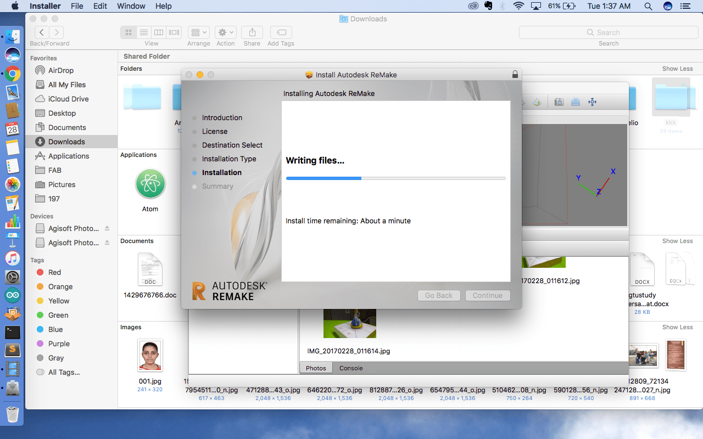This screenshot has height=439, width=703.
Task: Click the Continue button in installer
Action: point(488,295)
